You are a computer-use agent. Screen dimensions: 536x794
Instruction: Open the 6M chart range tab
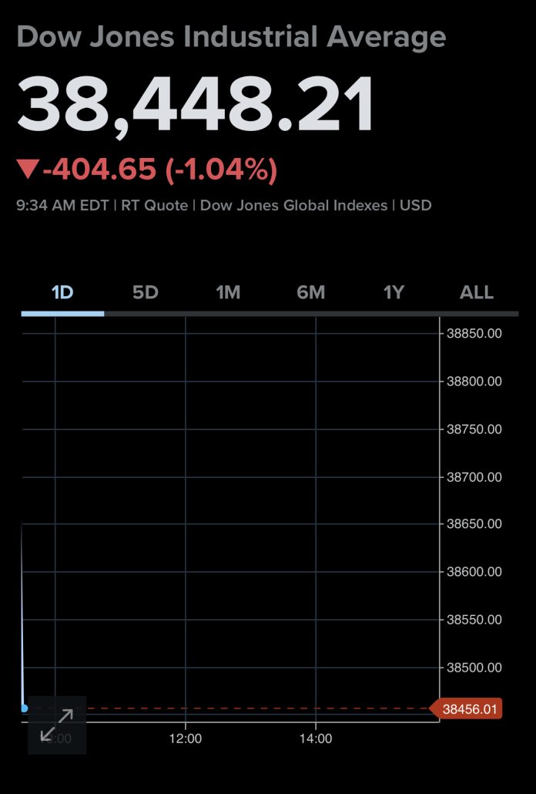click(311, 293)
